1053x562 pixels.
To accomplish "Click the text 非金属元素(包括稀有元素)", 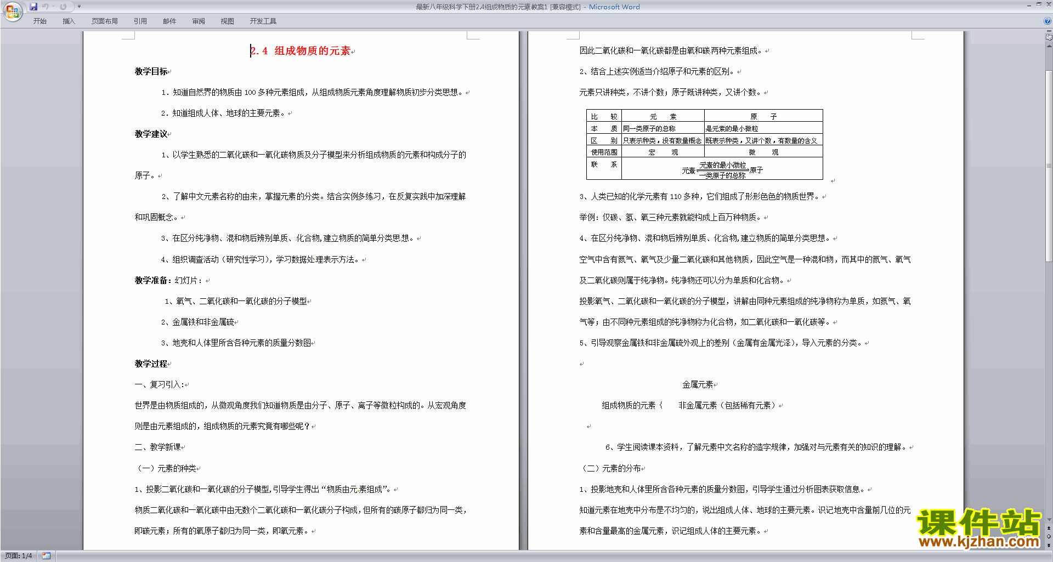I will click(727, 405).
